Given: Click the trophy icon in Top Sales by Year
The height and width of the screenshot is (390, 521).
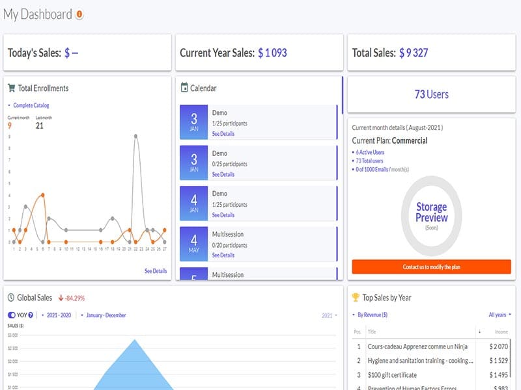Looking at the screenshot, I should [x=355, y=298].
